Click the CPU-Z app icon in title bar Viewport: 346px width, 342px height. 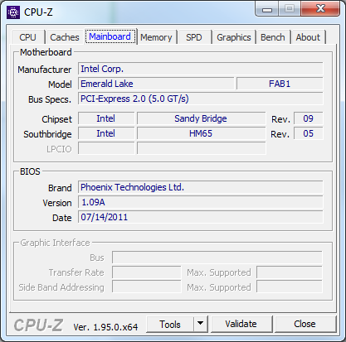(13, 12)
